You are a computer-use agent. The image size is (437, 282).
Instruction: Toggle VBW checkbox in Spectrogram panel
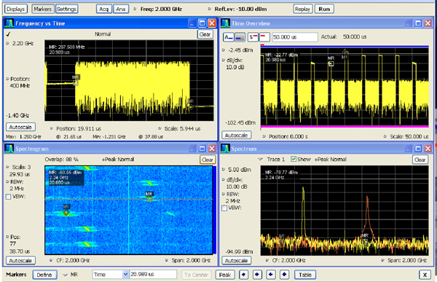(x=8, y=197)
